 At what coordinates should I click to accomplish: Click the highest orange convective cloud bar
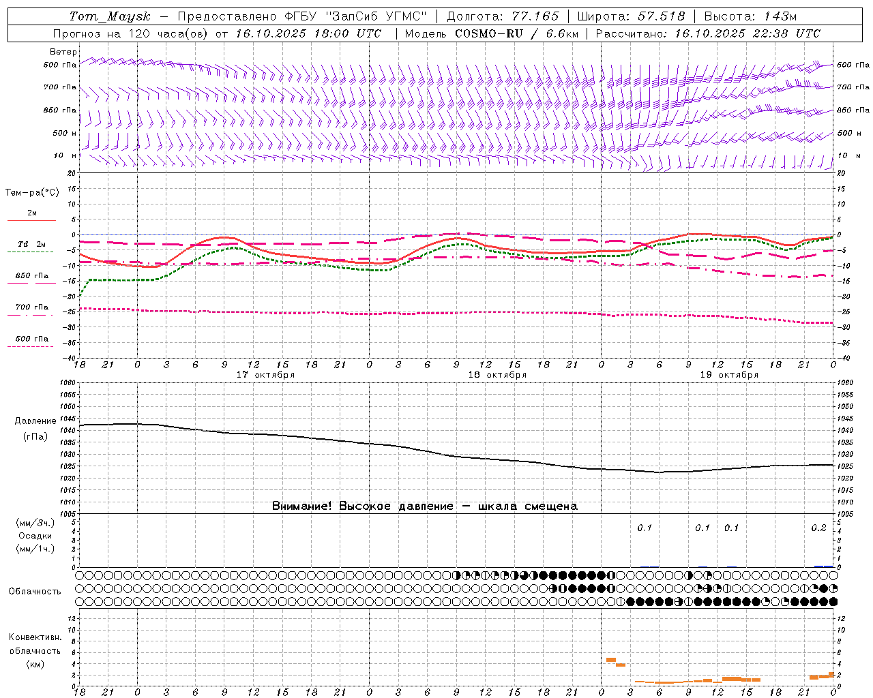click(x=611, y=660)
